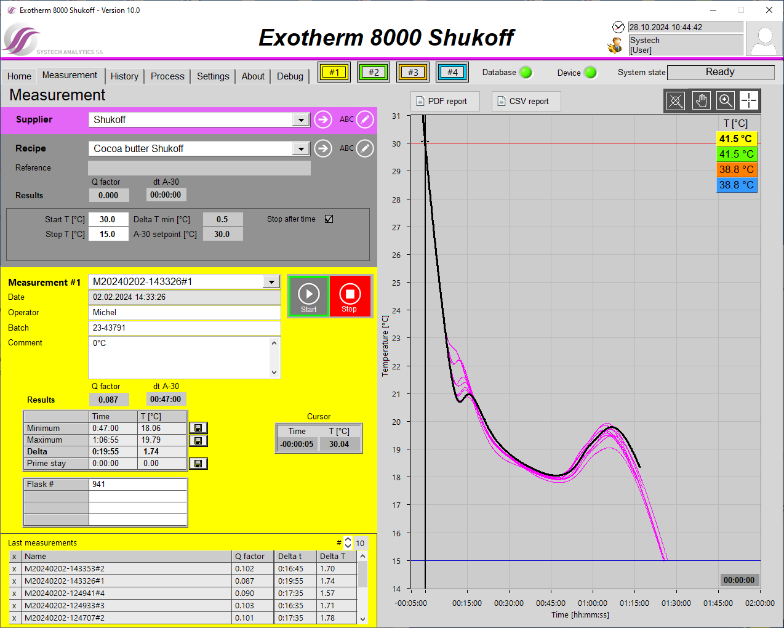The height and width of the screenshot is (628, 784).
Task: Open the About tab
Action: coord(253,76)
